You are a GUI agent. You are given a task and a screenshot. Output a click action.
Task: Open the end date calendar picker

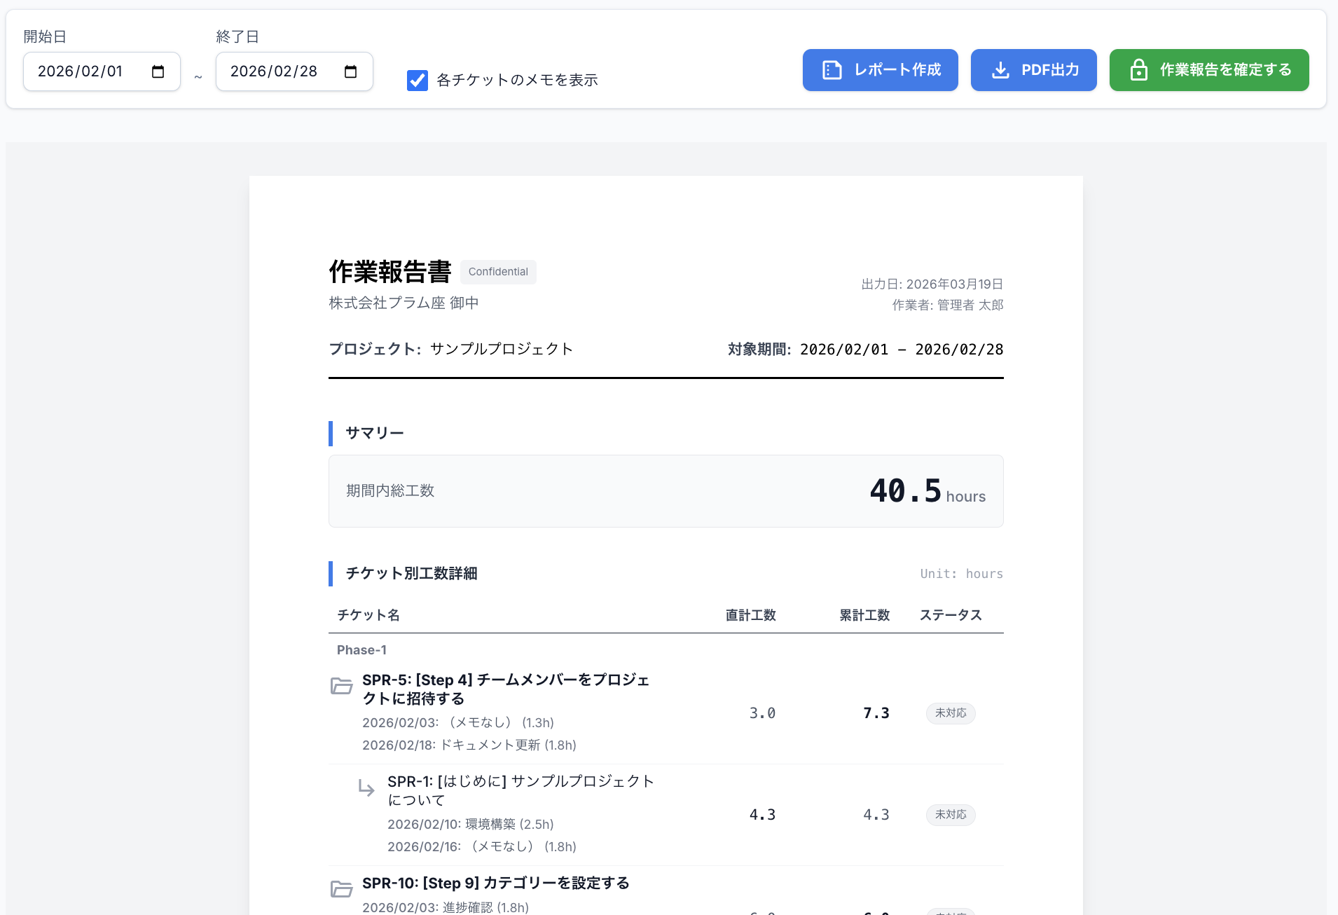click(352, 71)
